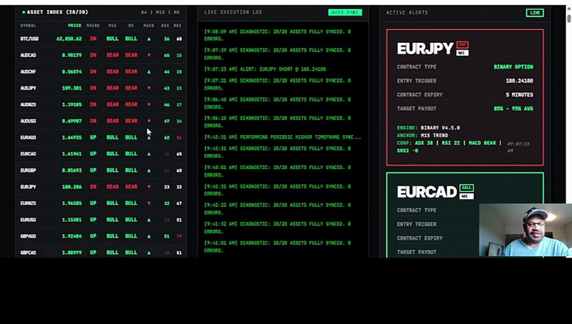The width and height of the screenshot is (572, 324).
Task: Click the PUT badge on the EURJPY alert
Action: click(463, 45)
